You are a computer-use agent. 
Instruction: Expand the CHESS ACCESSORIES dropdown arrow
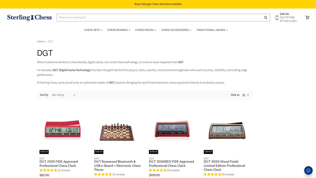point(191,30)
